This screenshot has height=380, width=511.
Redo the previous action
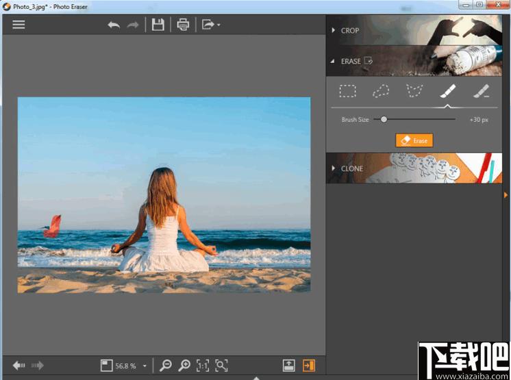coord(133,25)
